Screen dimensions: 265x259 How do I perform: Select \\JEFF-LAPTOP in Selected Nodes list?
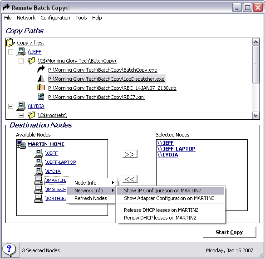coord(176,149)
